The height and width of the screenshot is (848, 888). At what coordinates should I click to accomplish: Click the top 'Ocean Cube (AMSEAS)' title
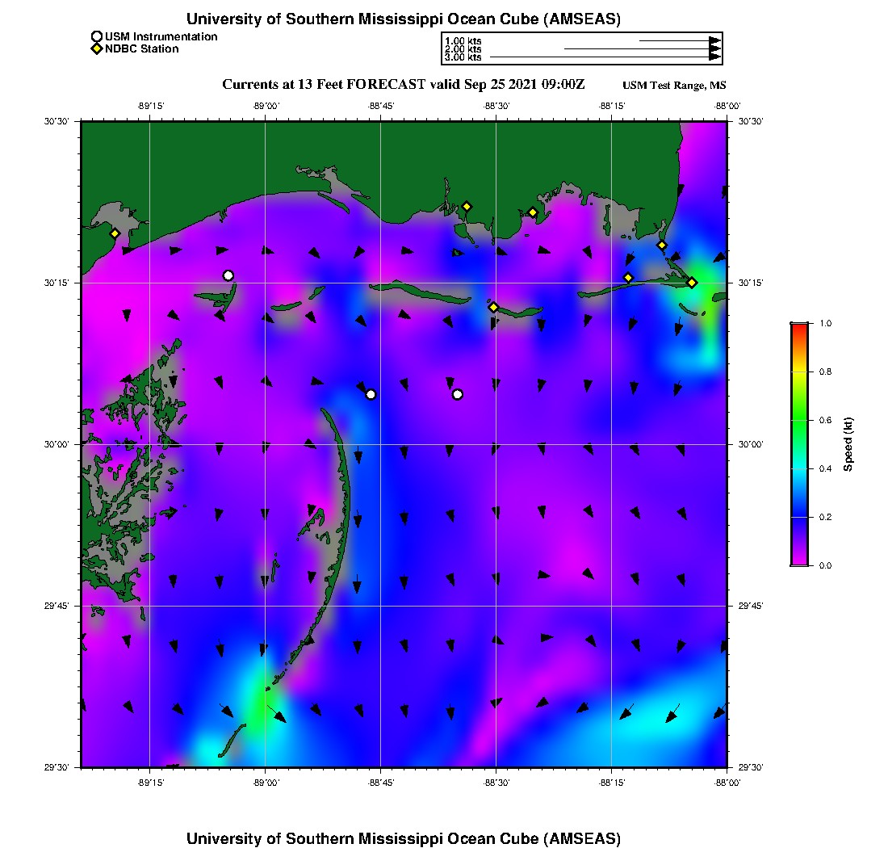(404, 19)
